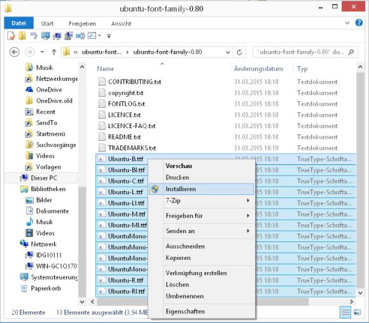369x323 pixels.
Task: Switch to details view toggle
Action: pyautogui.click(x=345, y=312)
